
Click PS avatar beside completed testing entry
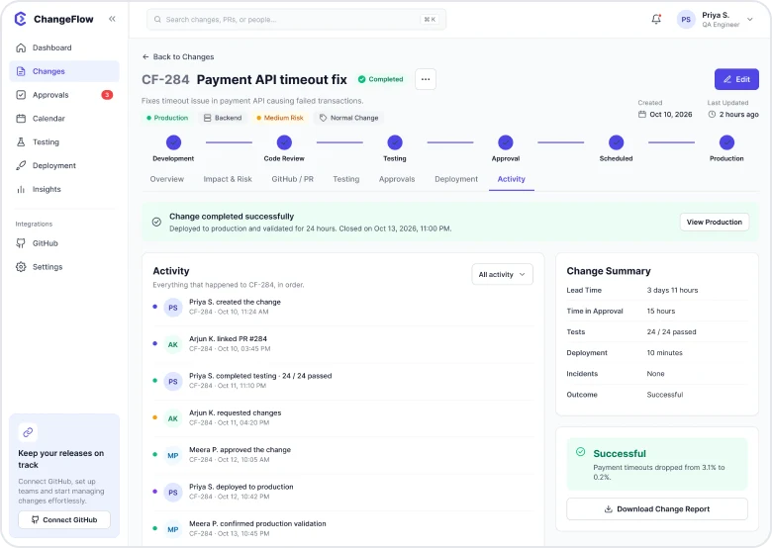click(173, 381)
